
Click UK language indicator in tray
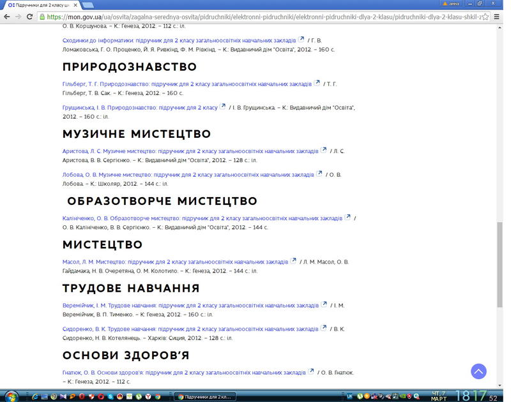[349, 396]
